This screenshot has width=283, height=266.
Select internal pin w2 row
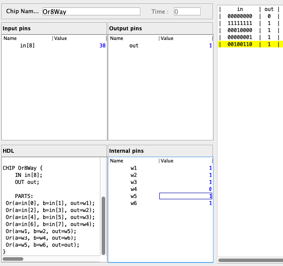[x=161, y=175]
